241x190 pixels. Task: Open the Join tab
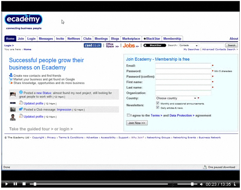click(x=21, y=38)
